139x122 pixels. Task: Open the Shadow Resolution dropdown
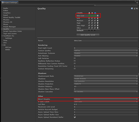click(x=106, y=81)
